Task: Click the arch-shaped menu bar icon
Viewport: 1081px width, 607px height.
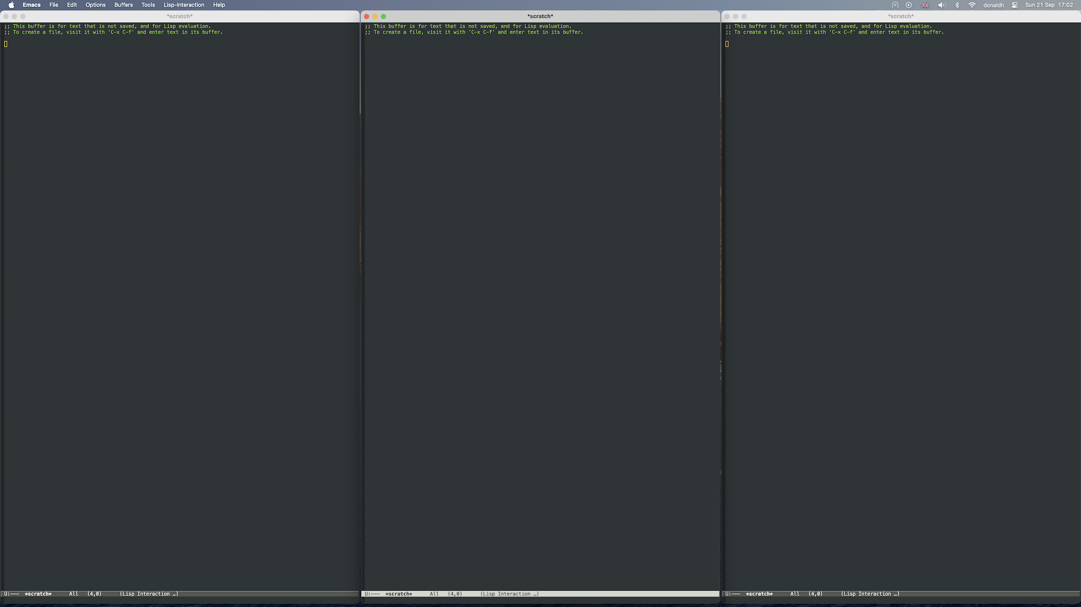Action: tap(895, 5)
